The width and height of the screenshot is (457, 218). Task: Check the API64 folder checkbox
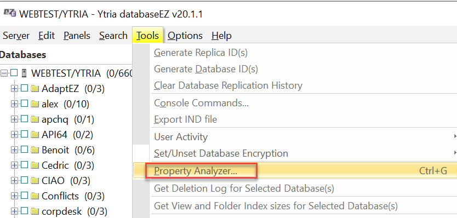tap(24, 134)
